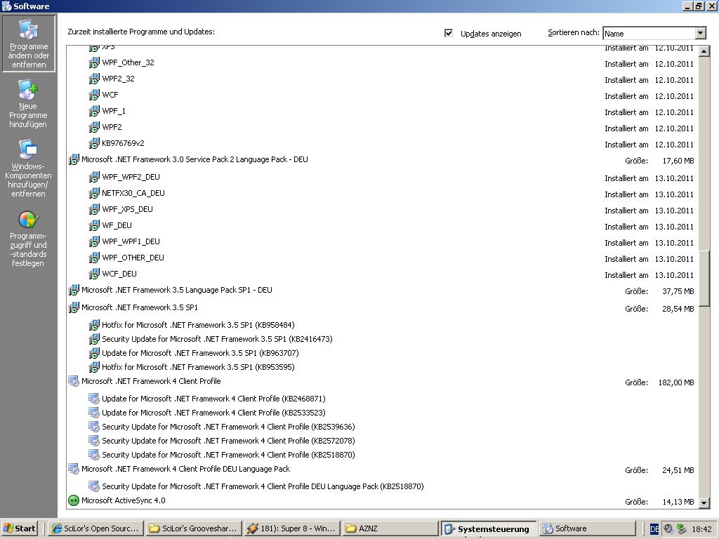
Task: Click .NET Framework 4 Client Profile icon
Action: pos(73,381)
